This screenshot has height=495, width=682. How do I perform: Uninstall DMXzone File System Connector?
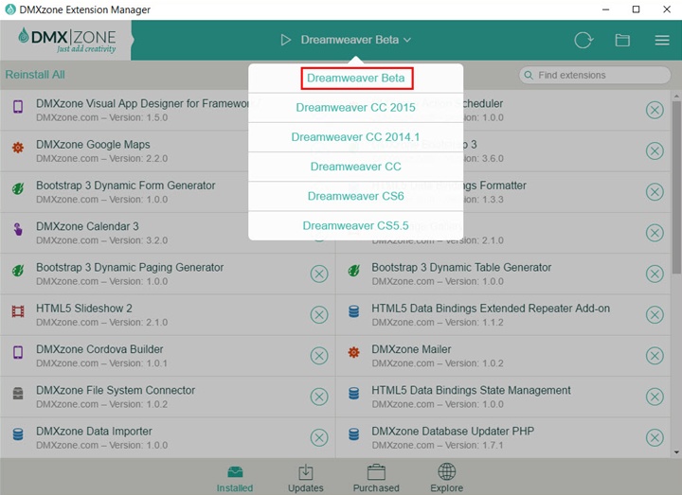click(x=319, y=397)
